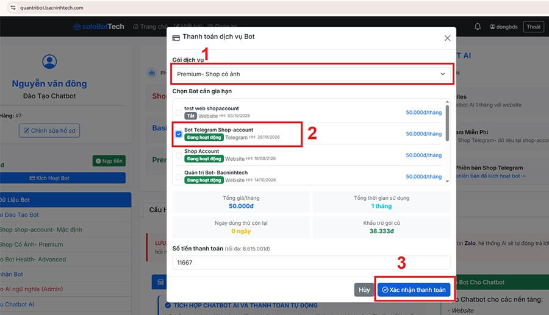Viewport: 549px width, 315px height.
Task: Click the '1 tháng' usage time value
Action: coord(381,207)
